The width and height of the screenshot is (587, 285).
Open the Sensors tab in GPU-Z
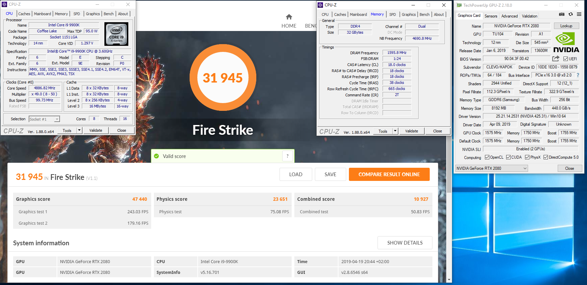(x=491, y=16)
